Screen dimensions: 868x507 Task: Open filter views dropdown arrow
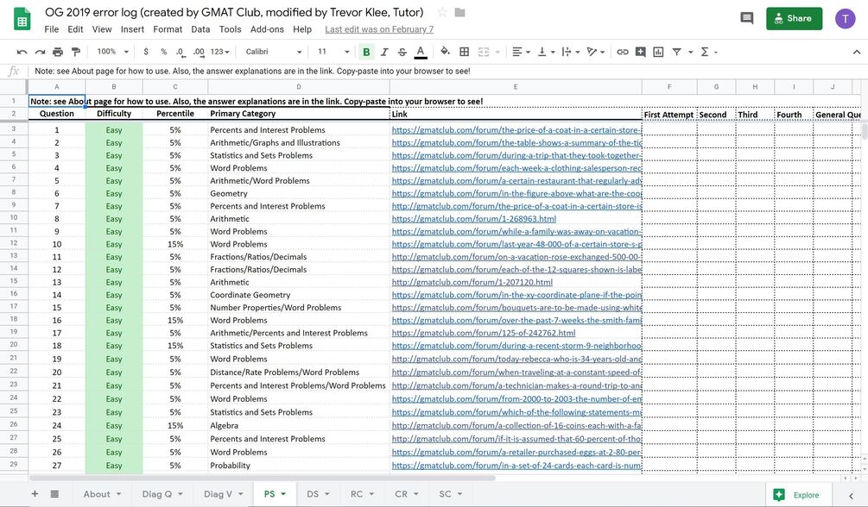[x=690, y=52]
